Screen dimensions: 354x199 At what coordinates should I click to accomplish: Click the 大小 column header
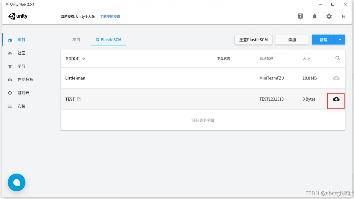coord(306,59)
